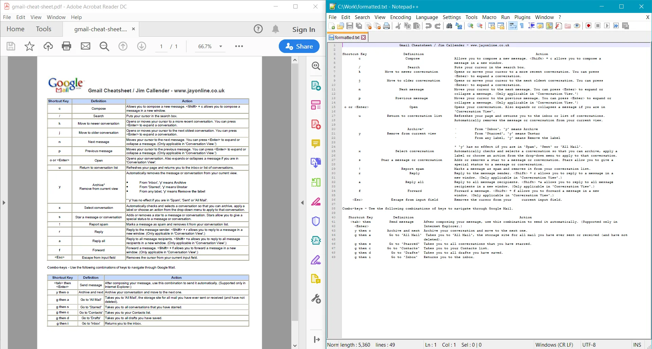Print the document from Notepad++ toolbar
Screen dimensions: 652x349
click(386, 26)
